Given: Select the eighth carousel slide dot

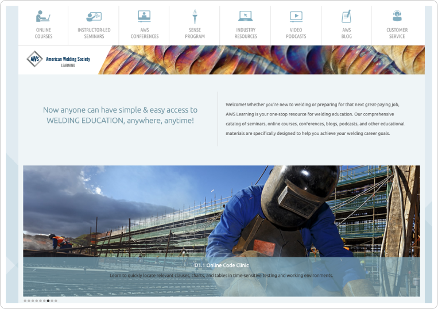Looking at the screenshot, I should (52, 300).
